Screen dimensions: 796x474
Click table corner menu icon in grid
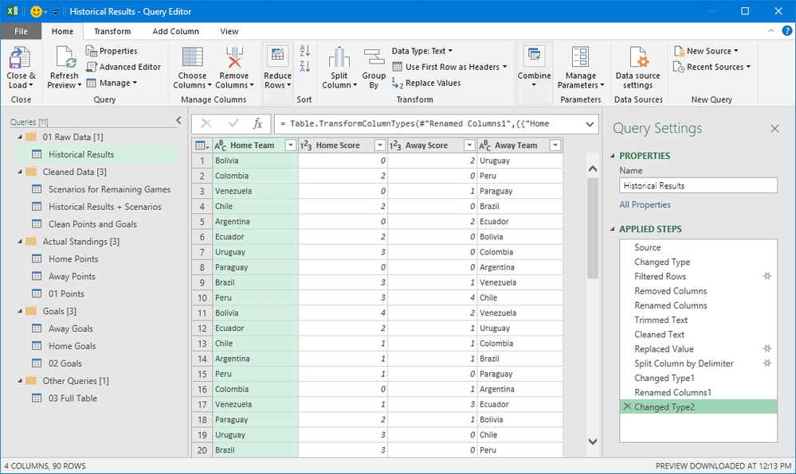(x=202, y=146)
